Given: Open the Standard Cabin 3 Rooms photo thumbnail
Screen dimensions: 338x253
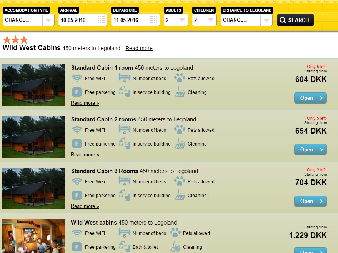Looking at the screenshot, I should point(33,188).
